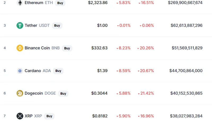212x121 pixels.
Task: Click the Binance Coin price $332.63
Action: (99, 48)
